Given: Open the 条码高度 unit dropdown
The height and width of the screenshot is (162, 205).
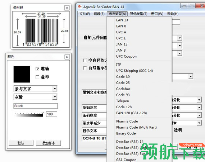Looking at the screenshot, I should (199, 108).
